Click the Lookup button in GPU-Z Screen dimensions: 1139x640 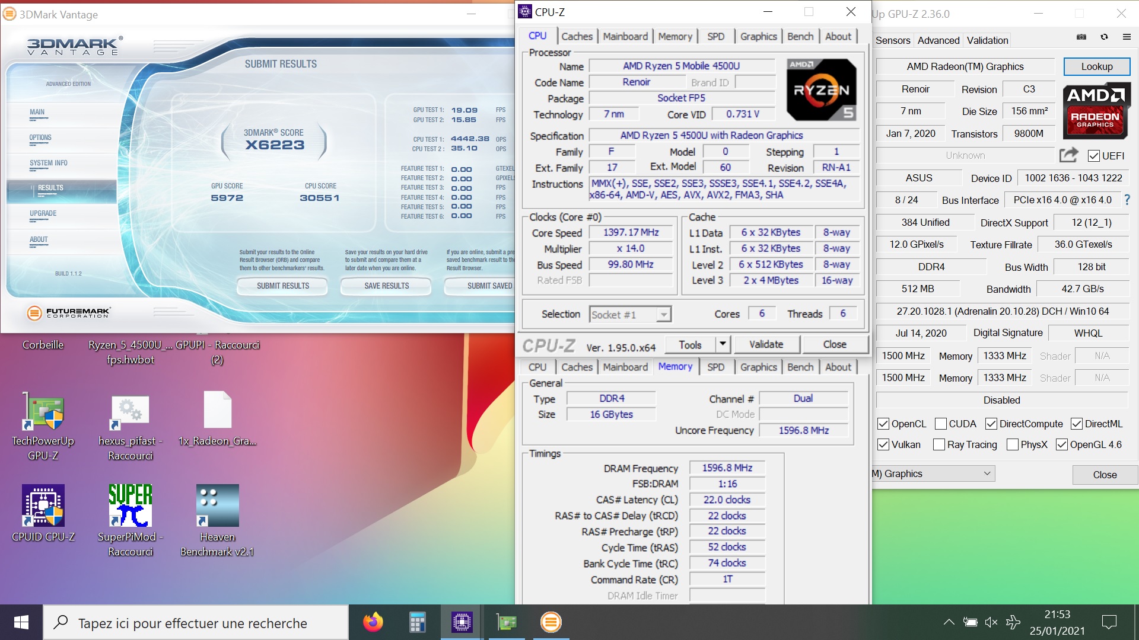(1096, 66)
